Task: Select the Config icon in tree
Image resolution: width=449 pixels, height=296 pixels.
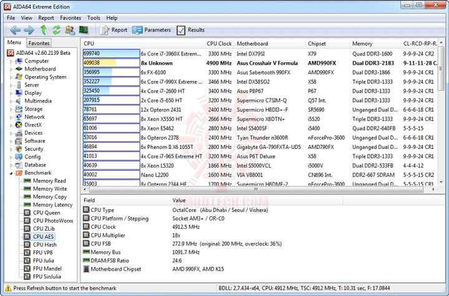Action: tap(19, 157)
